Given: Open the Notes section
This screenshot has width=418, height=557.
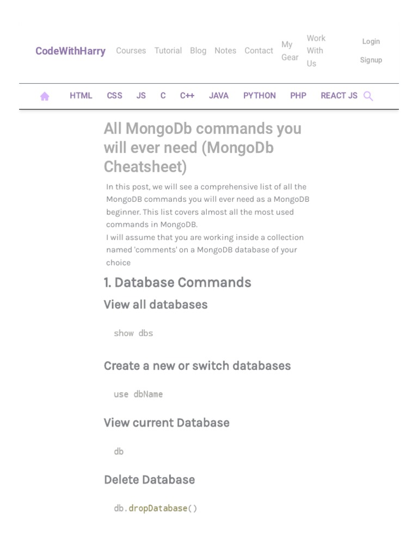Looking at the screenshot, I should (225, 51).
